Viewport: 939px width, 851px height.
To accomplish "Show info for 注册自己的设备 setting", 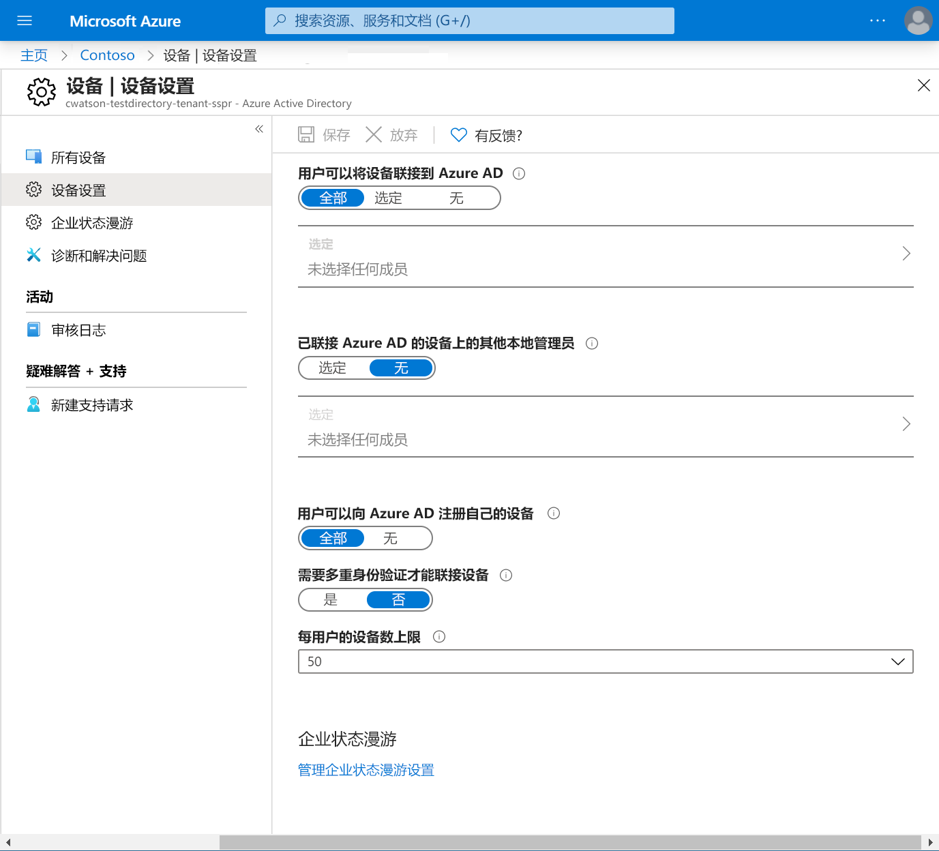I will (554, 513).
